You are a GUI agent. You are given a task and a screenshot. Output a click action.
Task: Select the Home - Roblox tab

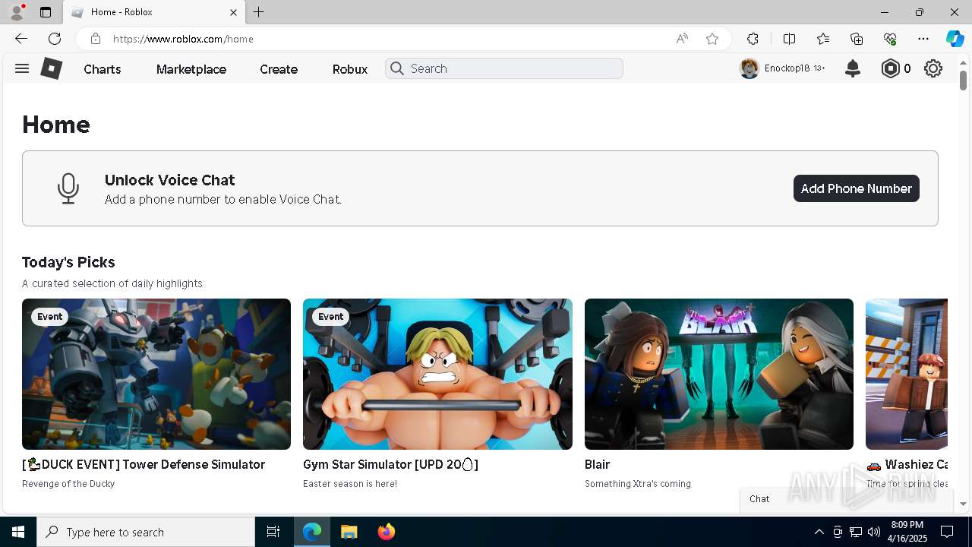(154, 12)
